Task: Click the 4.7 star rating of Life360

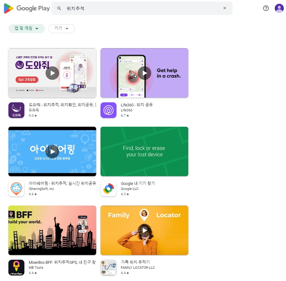Action: pyautogui.click(x=125, y=115)
